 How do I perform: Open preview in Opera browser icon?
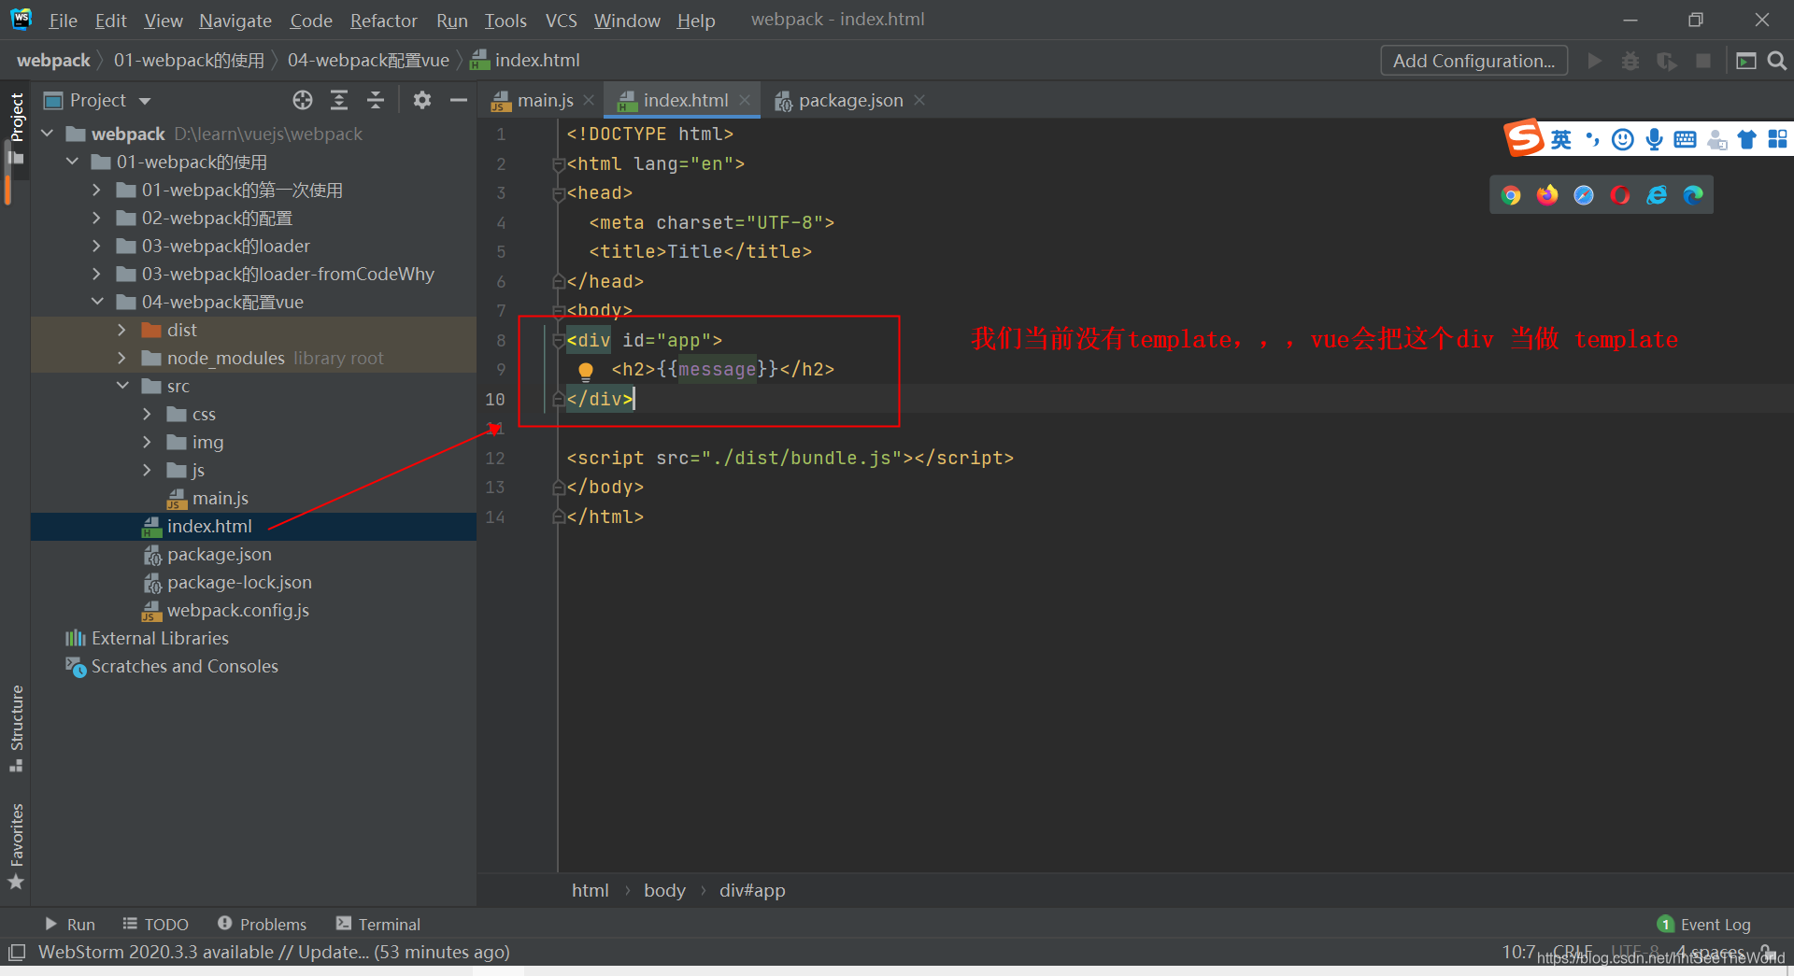1620,194
